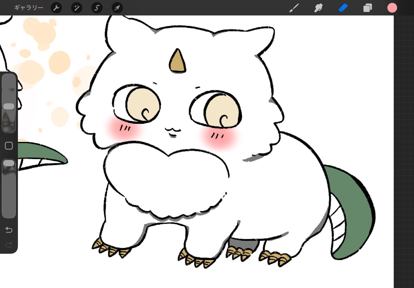
Task: Select the Brush tool
Action: (x=294, y=8)
